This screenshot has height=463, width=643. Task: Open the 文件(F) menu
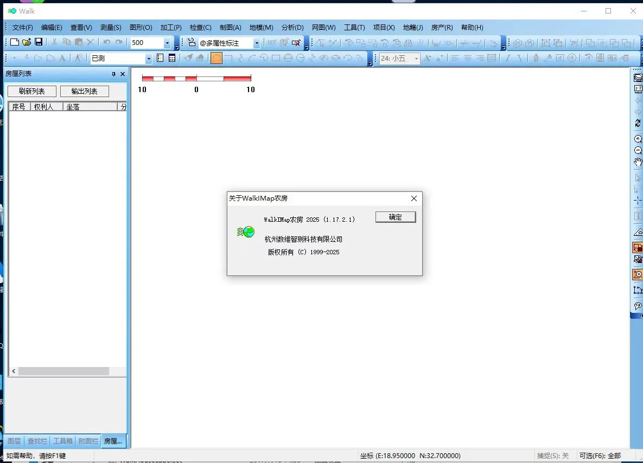pyautogui.click(x=23, y=28)
